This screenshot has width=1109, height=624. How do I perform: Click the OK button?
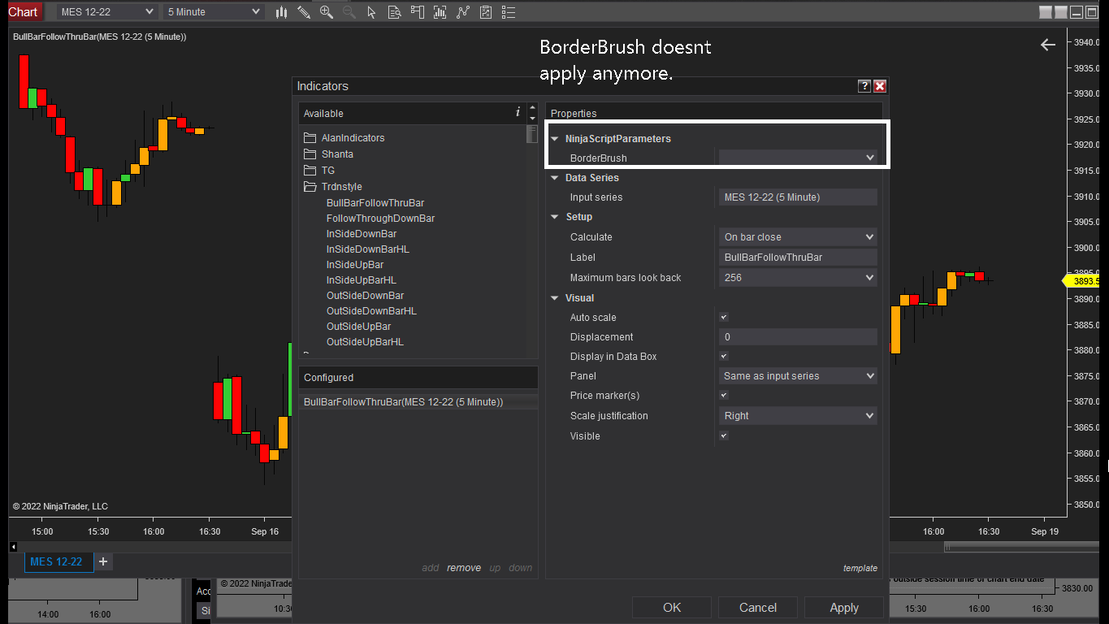(x=672, y=608)
